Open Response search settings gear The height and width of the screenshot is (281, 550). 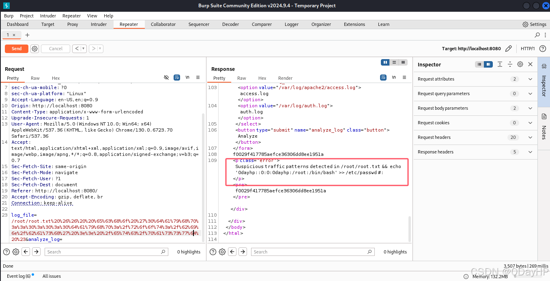(222, 252)
